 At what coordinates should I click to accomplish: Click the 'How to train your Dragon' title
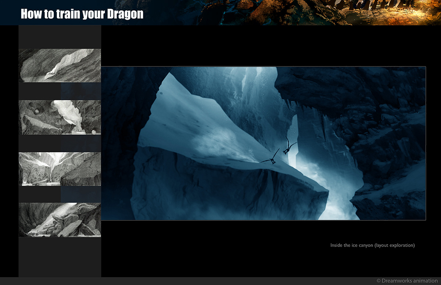tap(82, 14)
